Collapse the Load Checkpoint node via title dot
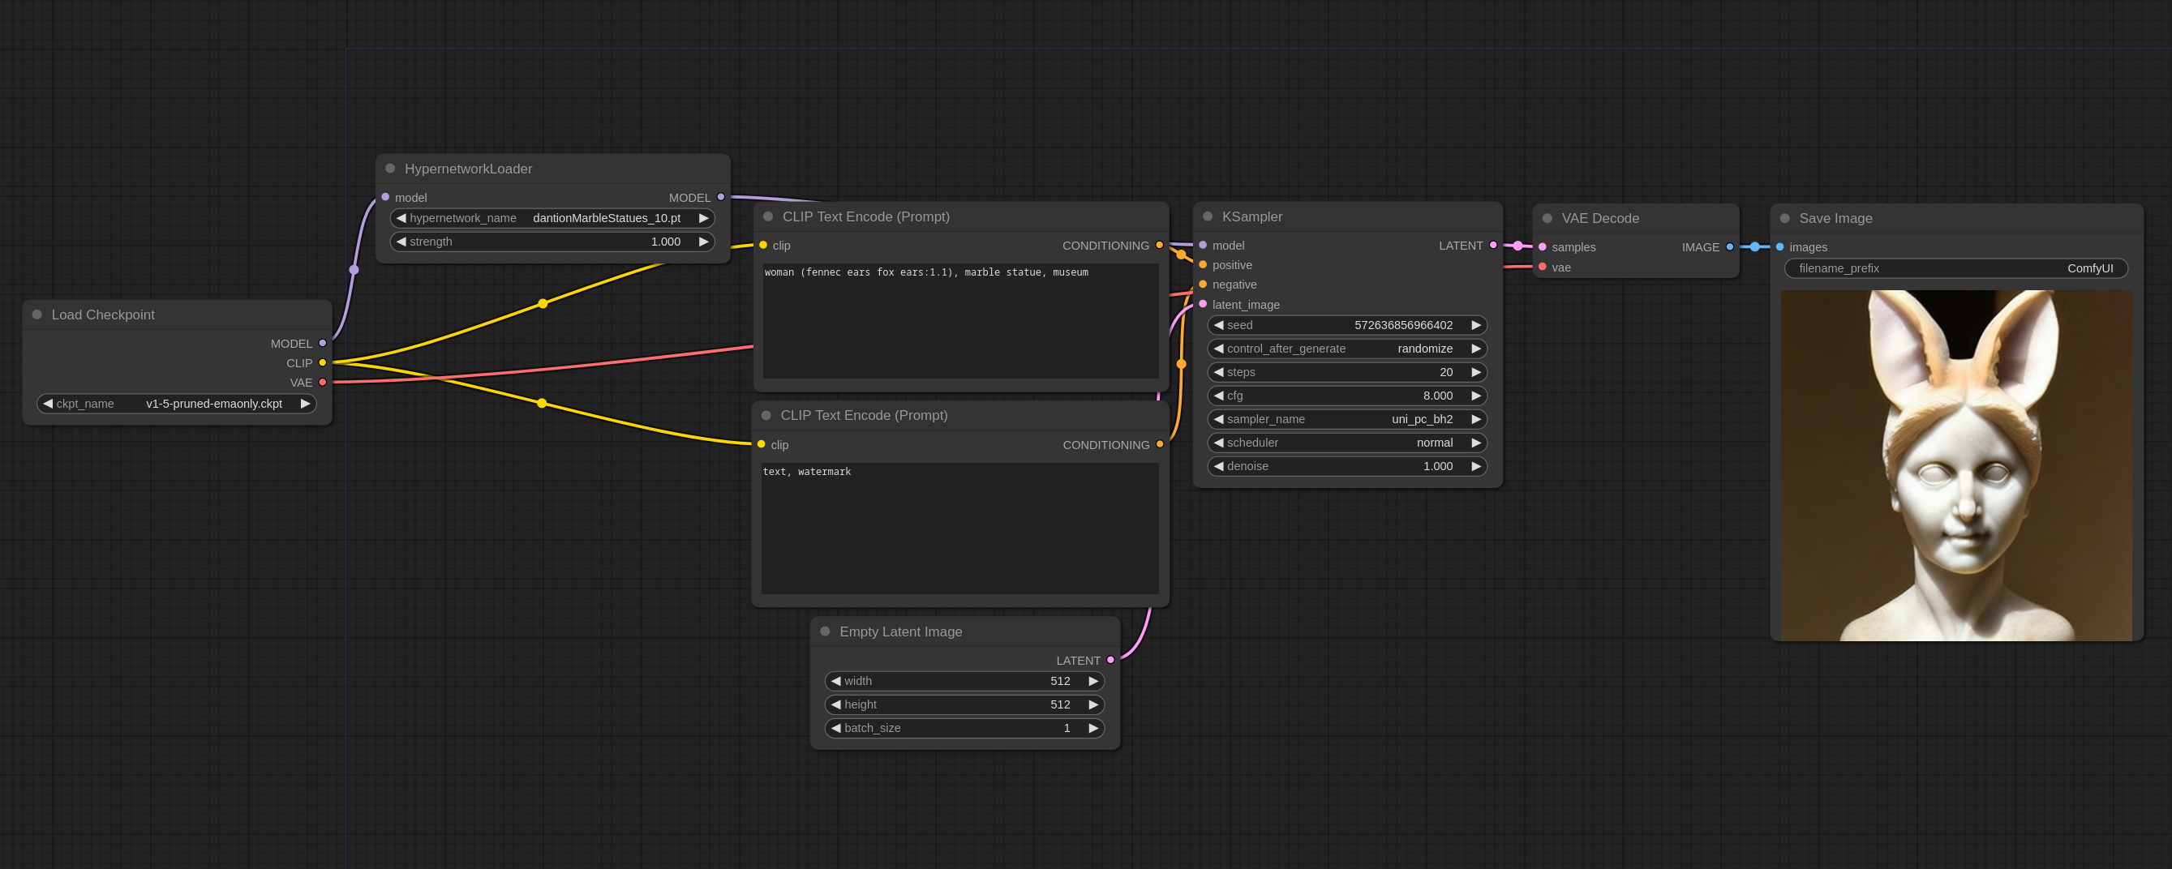2172x869 pixels. (x=37, y=315)
